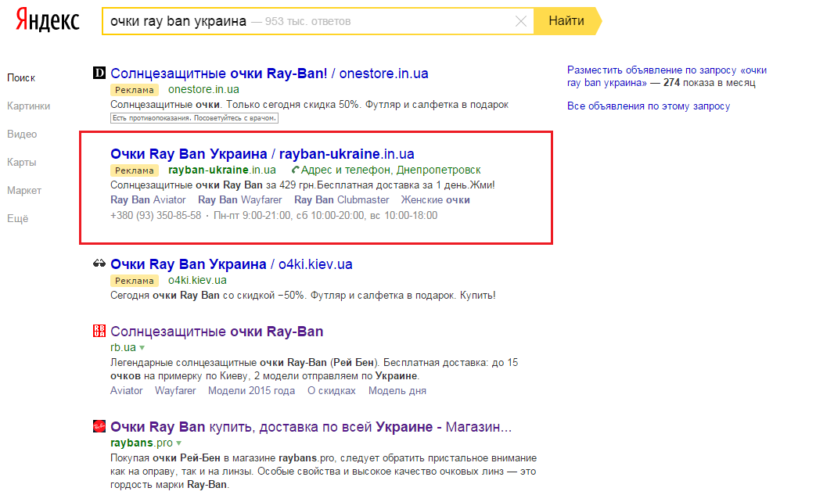Click the raybans.pro Ray-Ban favicon
This screenshot has width=816, height=495.
(99, 426)
